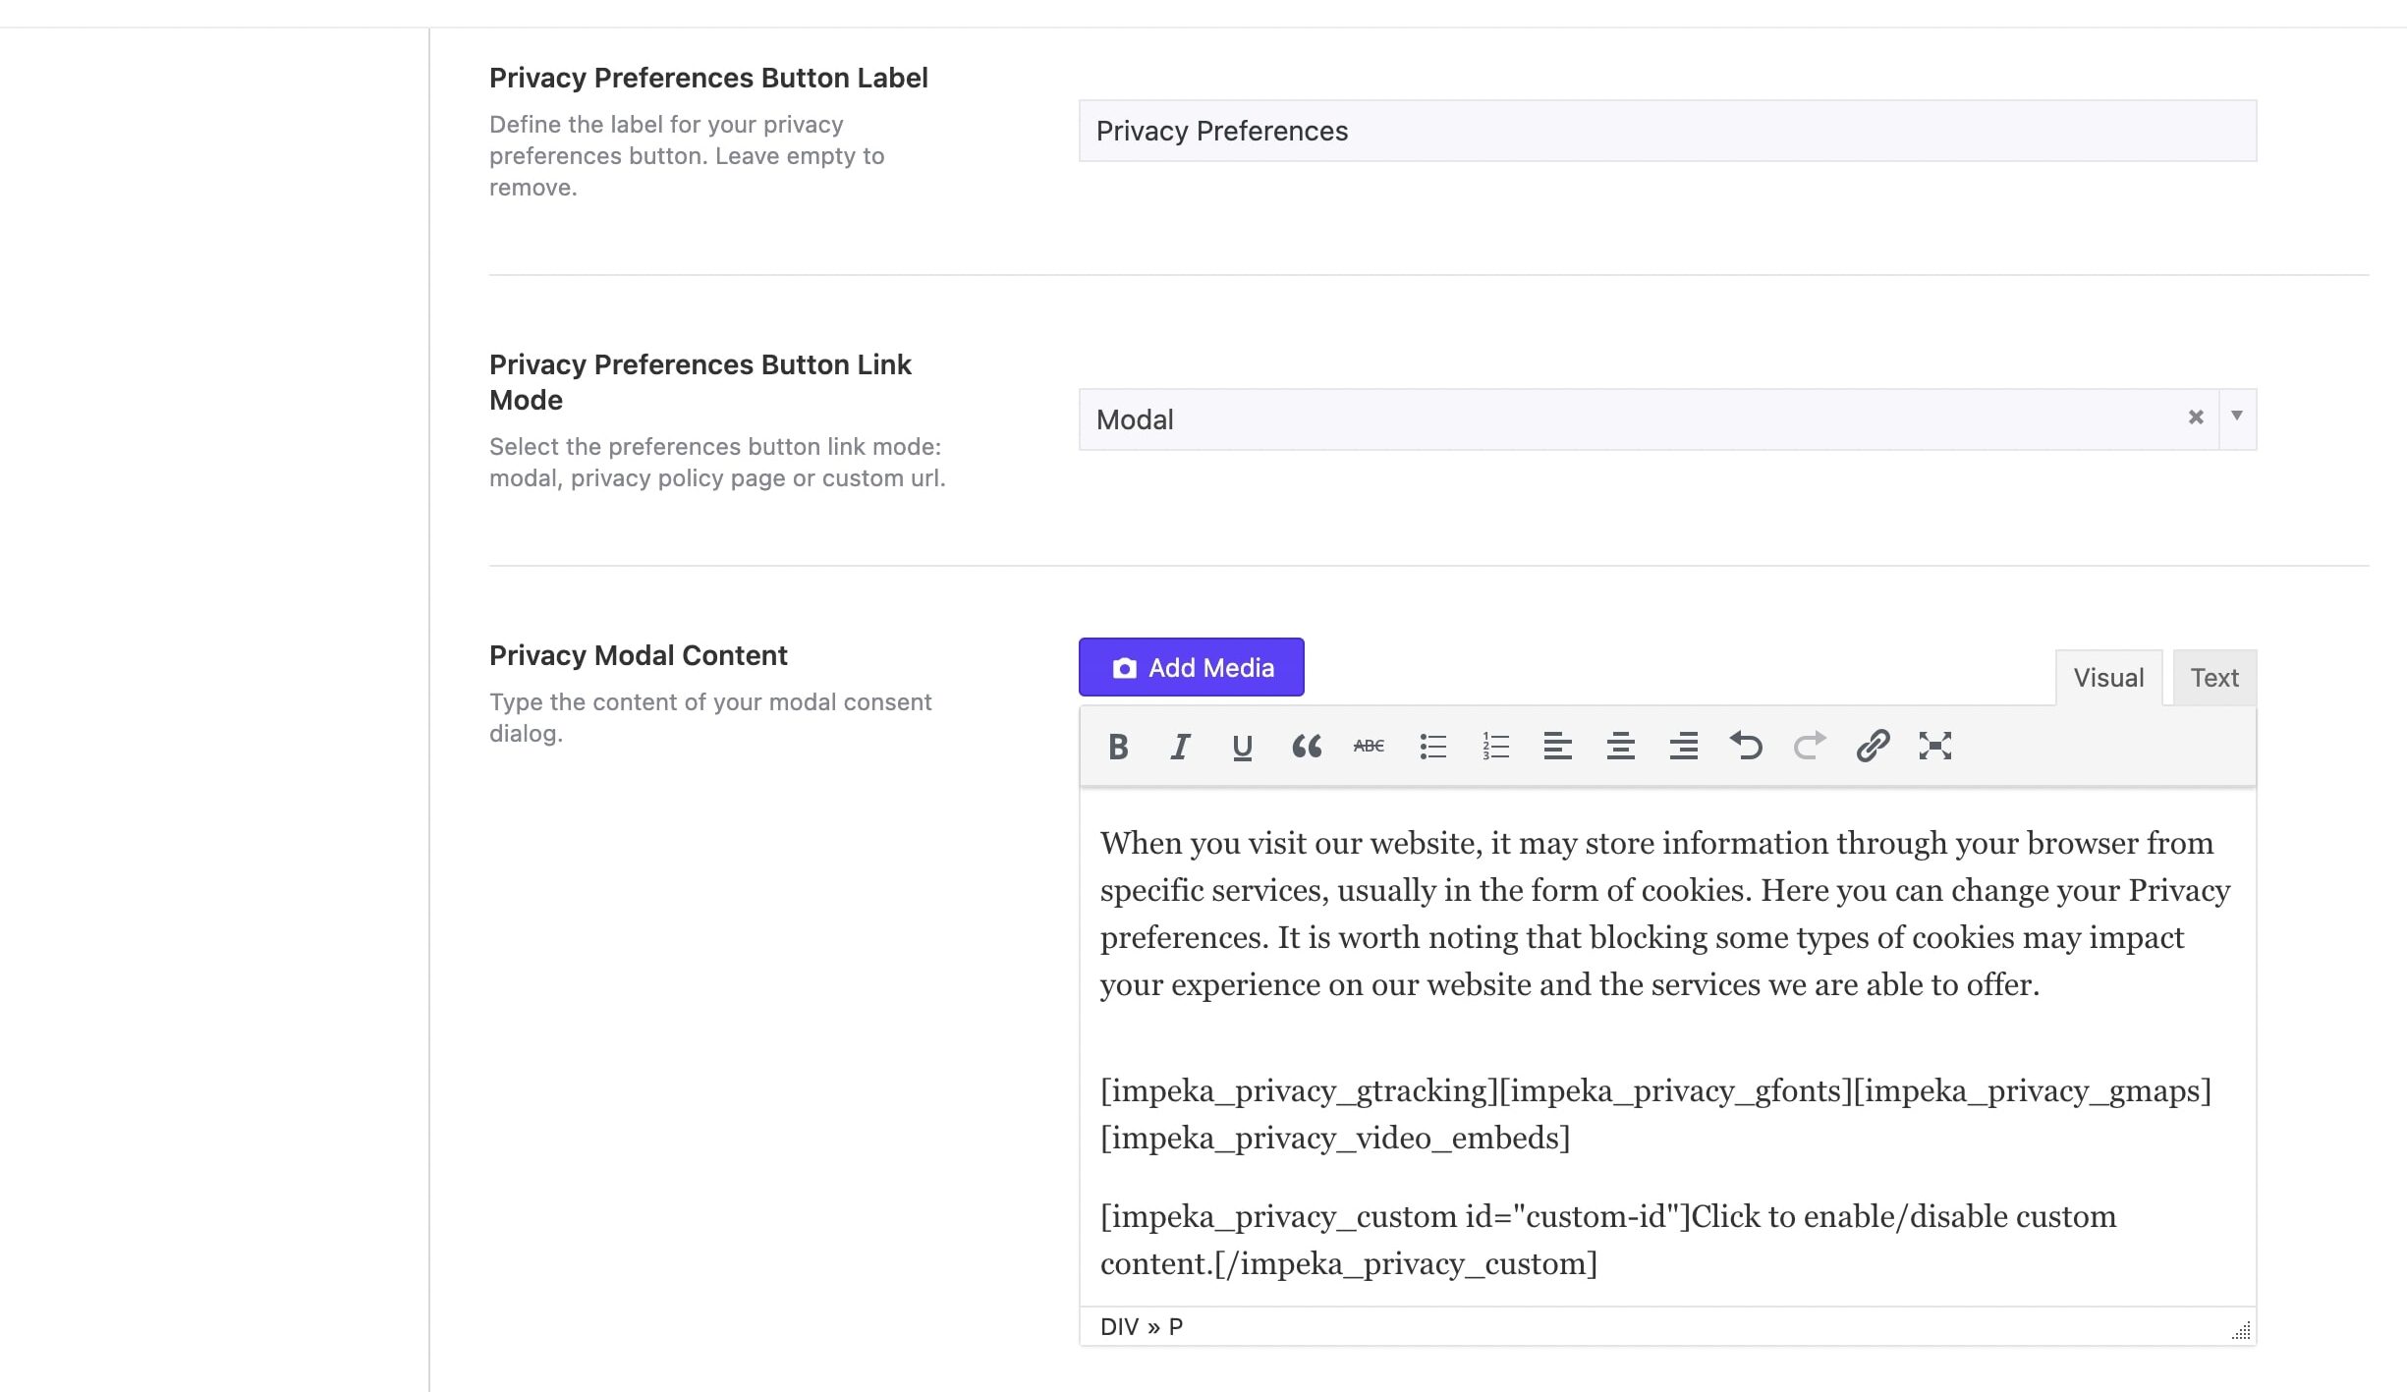Click the Modal select box
Image resolution: width=2407 pixels, height=1392 pixels.
click(x=1667, y=419)
